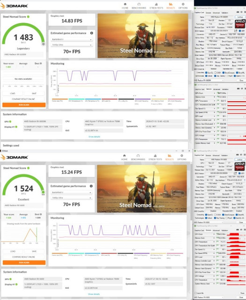The height and width of the screenshot is (300, 246).
Task: Toggle PhysX checkbox in RX 6600 GPU-Z window
Action: tap(226, 218)
